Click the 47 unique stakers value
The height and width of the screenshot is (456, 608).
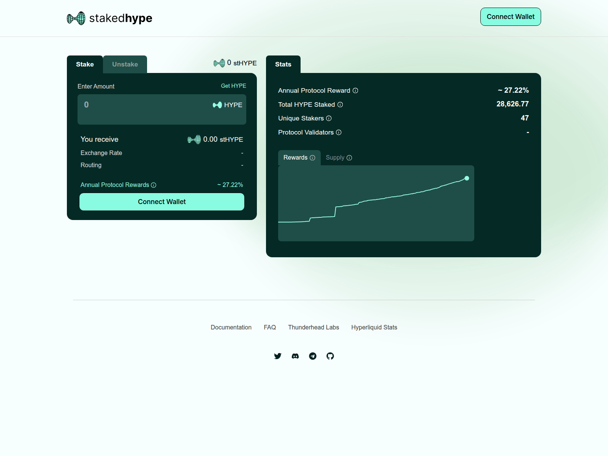[525, 118]
